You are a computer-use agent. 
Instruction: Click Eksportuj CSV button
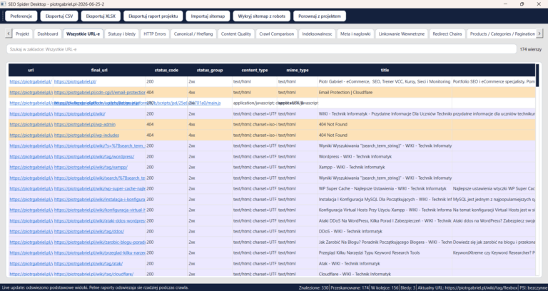59,16
